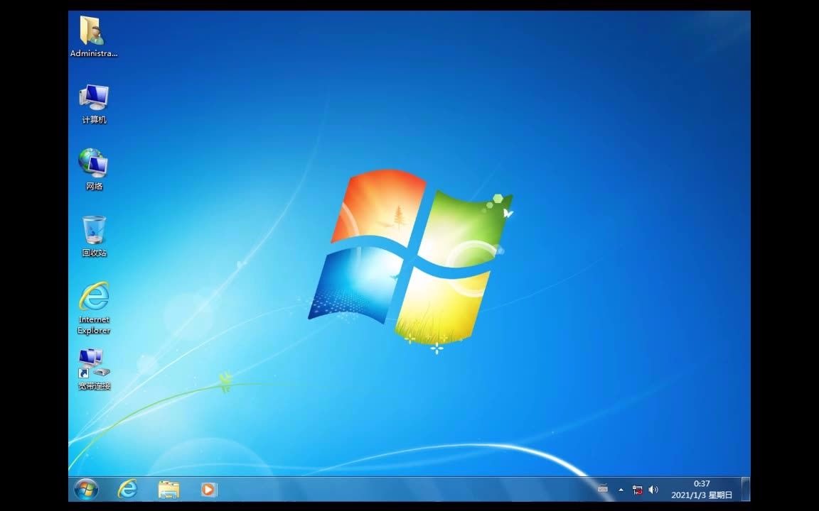Select the Internet Explorer desktop label text

click(x=93, y=324)
